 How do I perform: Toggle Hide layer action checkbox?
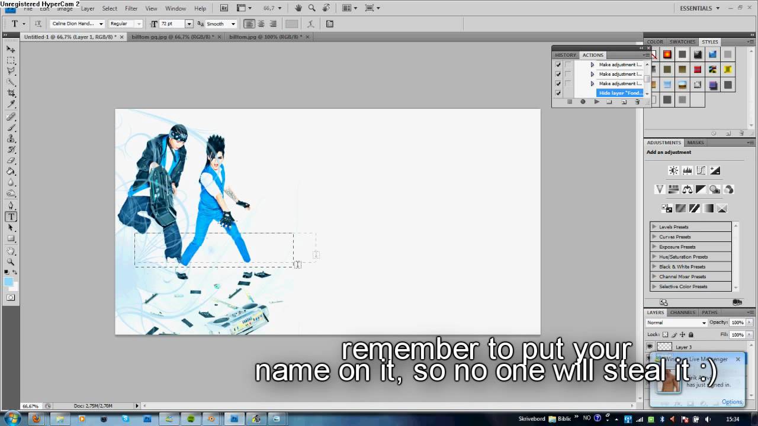[558, 93]
